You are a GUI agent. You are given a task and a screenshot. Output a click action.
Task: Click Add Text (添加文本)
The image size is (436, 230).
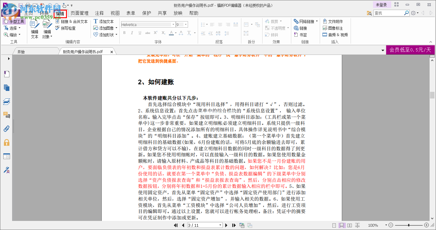pyautogui.click(x=104, y=22)
